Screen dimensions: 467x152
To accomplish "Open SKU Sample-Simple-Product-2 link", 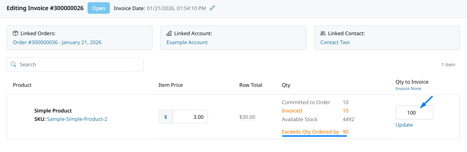I will [x=77, y=119].
